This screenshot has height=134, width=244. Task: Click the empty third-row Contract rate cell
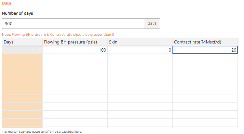[x=205, y=66]
